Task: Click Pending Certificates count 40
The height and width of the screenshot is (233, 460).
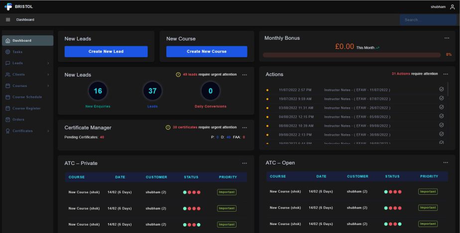Action: click(x=102, y=137)
